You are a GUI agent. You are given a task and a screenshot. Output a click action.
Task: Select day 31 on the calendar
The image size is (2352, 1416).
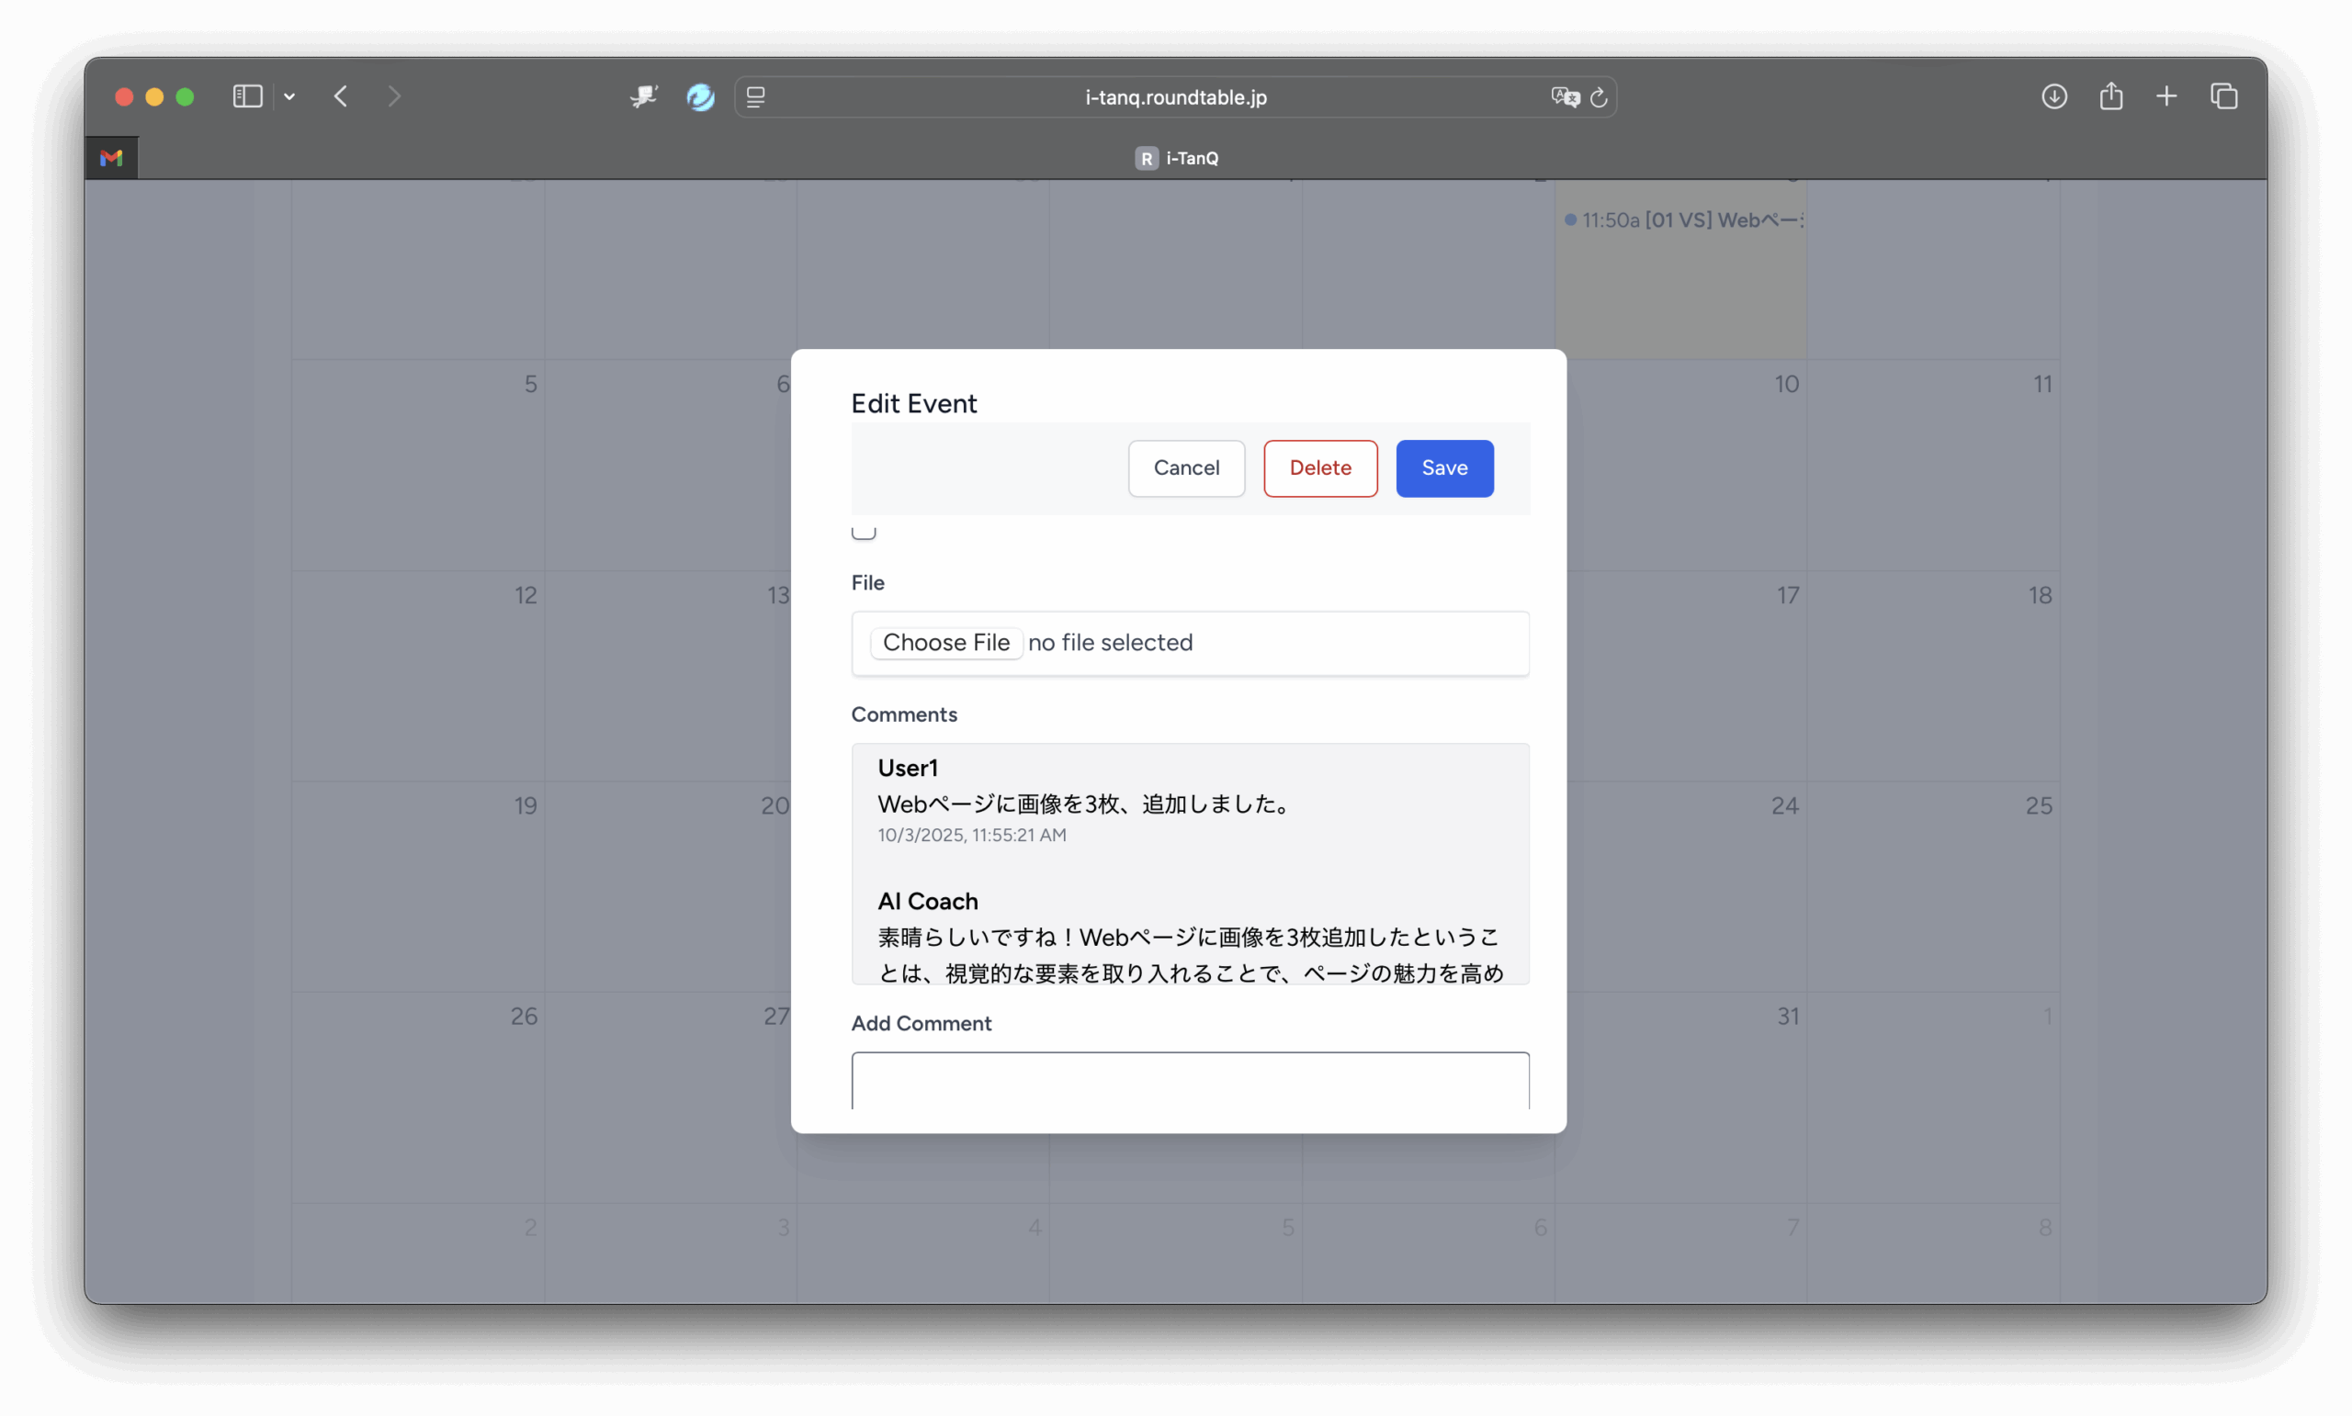pos(1788,1016)
